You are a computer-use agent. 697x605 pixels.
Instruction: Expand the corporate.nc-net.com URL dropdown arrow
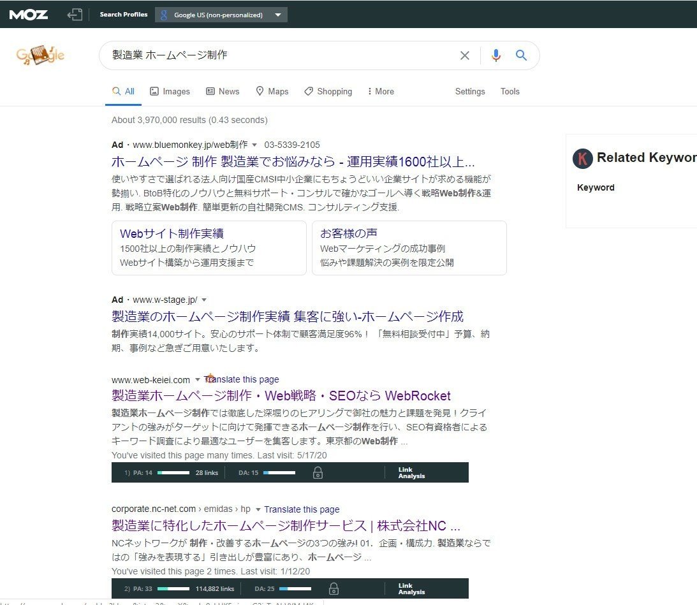coord(258,509)
